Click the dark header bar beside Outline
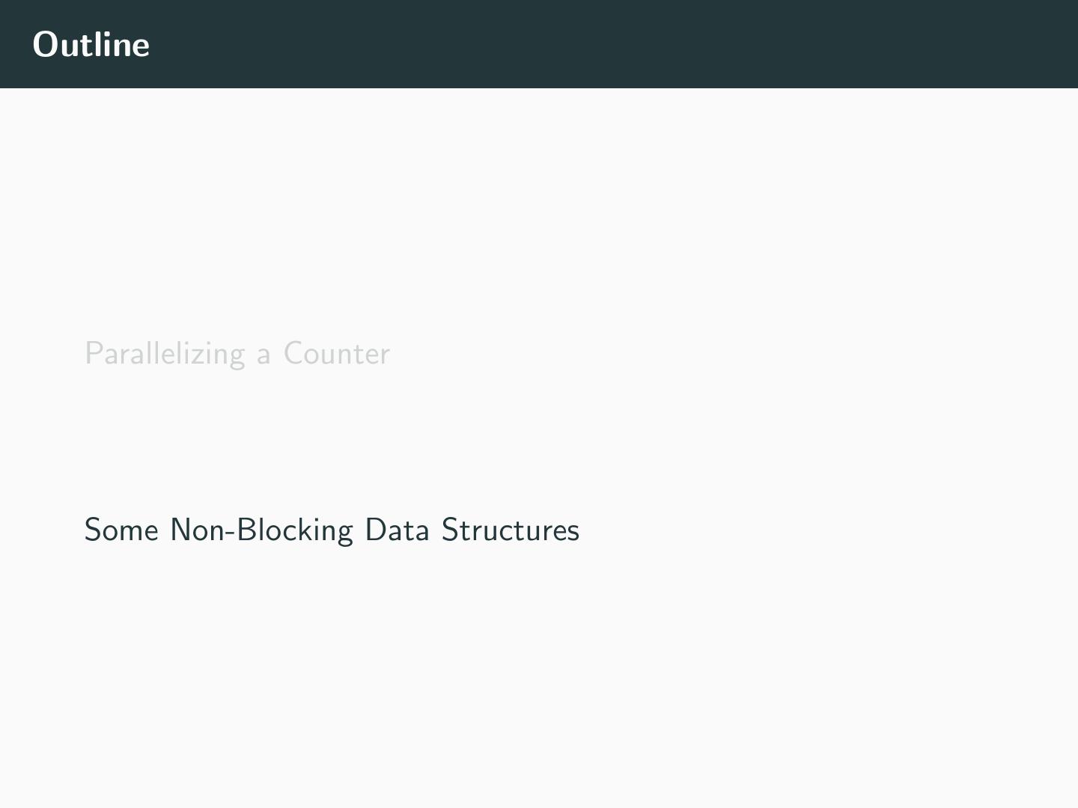1078x808 pixels. (599, 44)
